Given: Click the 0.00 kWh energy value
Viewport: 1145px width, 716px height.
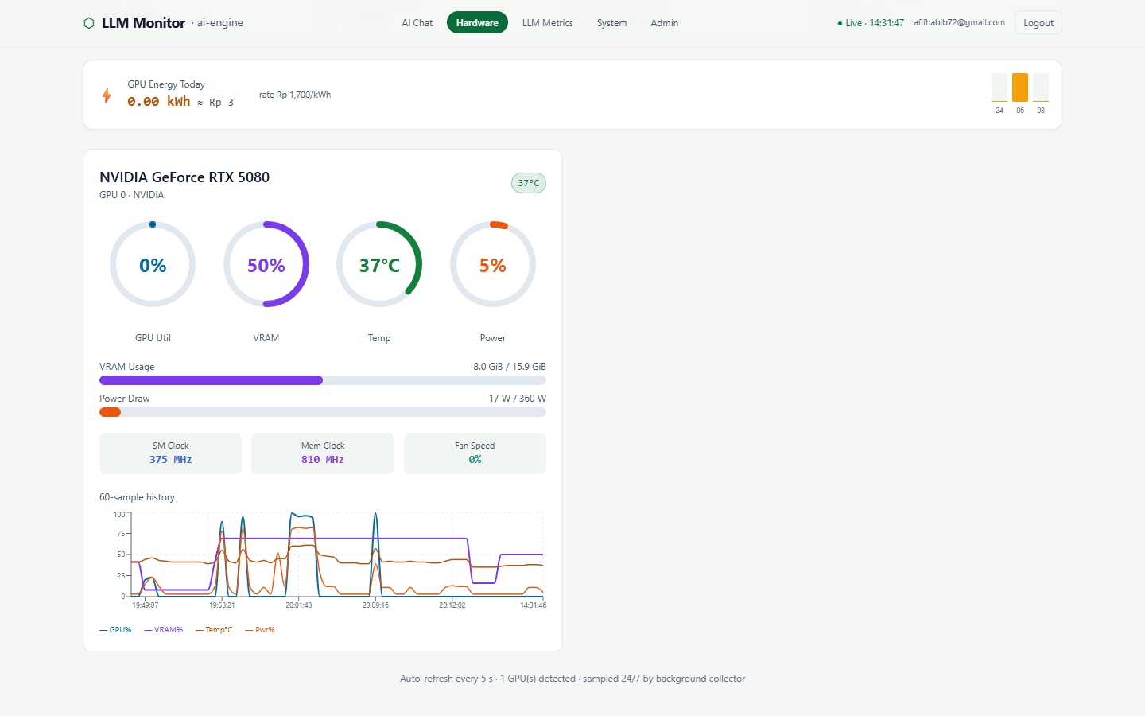Looking at the screenshot, I should pyautogui.click(x=159, y=102).
